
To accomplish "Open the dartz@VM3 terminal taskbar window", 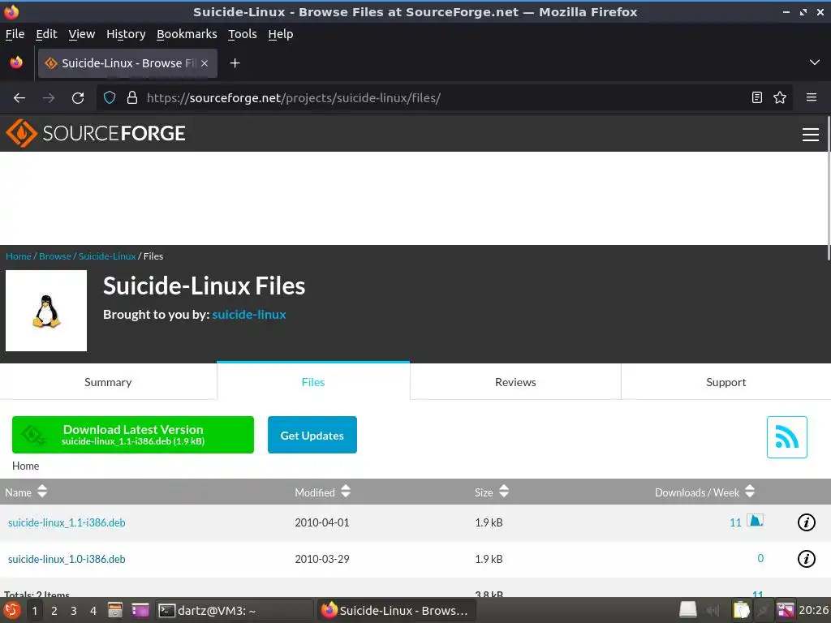I will [x=235, y=610].
